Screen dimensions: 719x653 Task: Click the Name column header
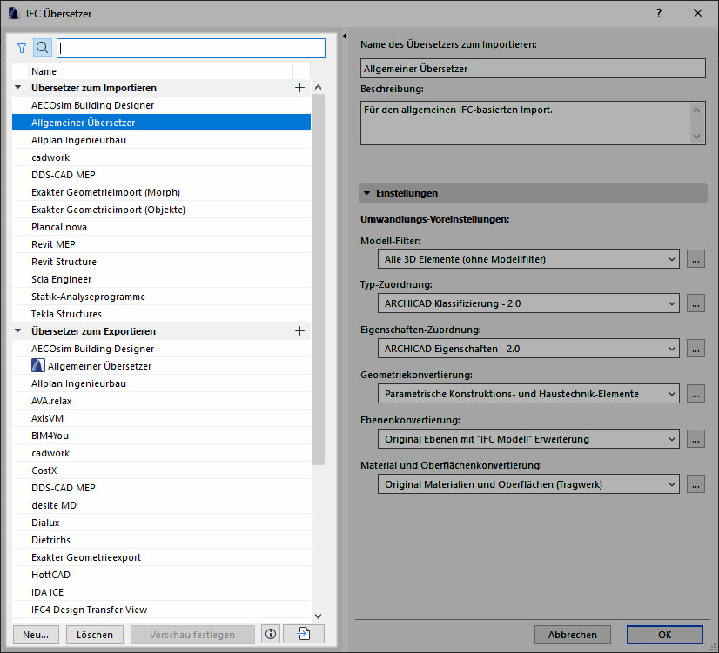(x=161, y=71)
